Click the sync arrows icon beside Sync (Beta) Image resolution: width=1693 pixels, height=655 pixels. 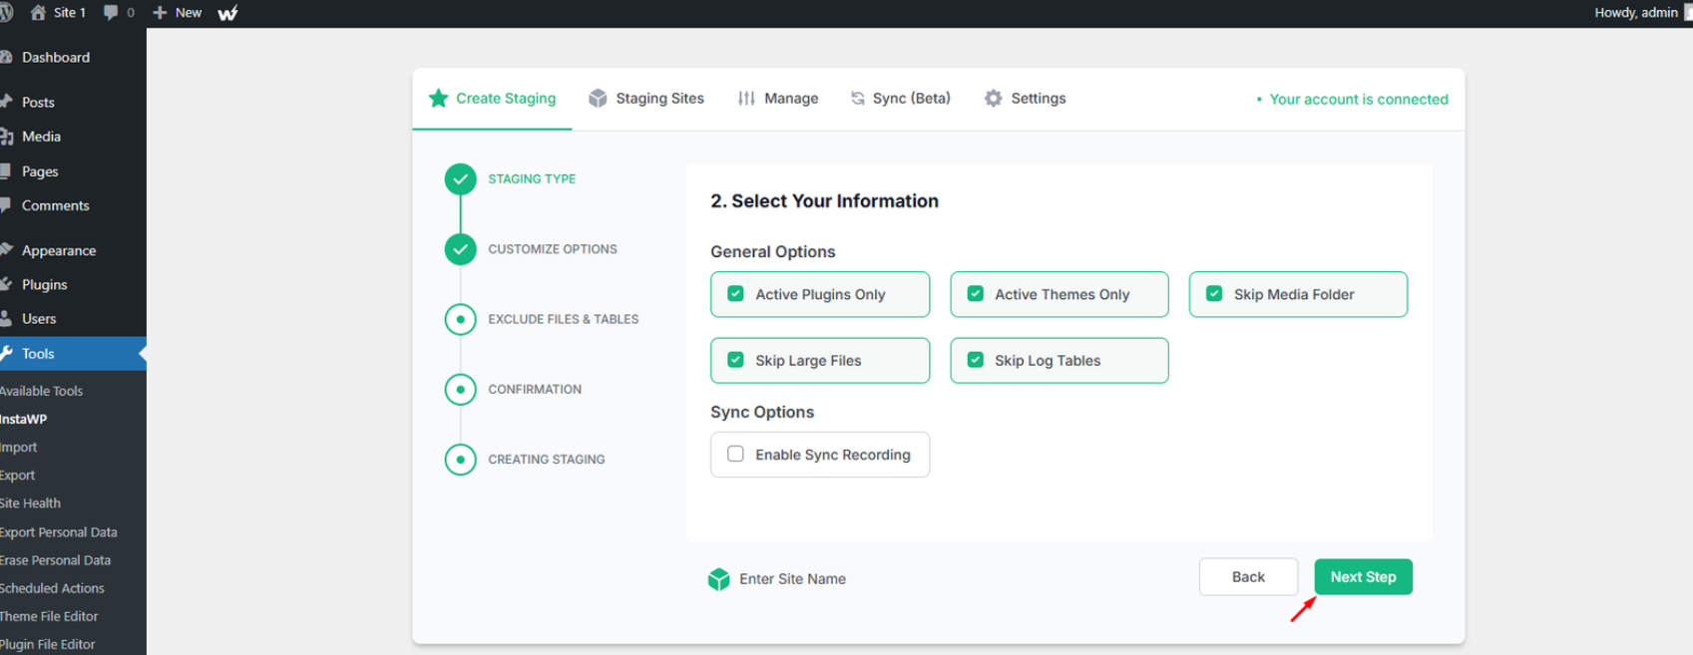pyautogui.click(x=857, y=98)
